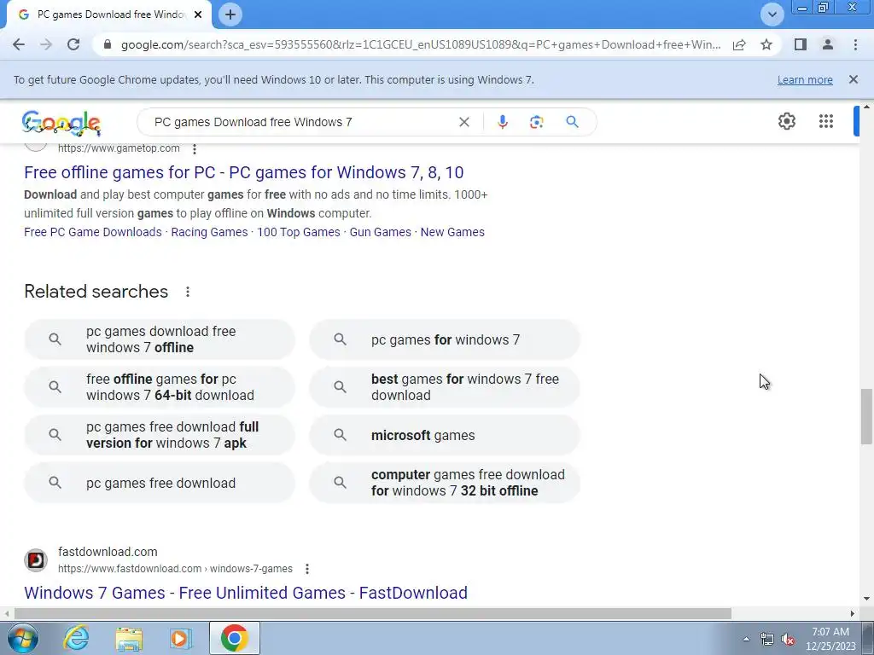This screenshot has height=655, width=874.
Task: Click the scroll-down arrow of vertical scrollbar
Action: 866,600
